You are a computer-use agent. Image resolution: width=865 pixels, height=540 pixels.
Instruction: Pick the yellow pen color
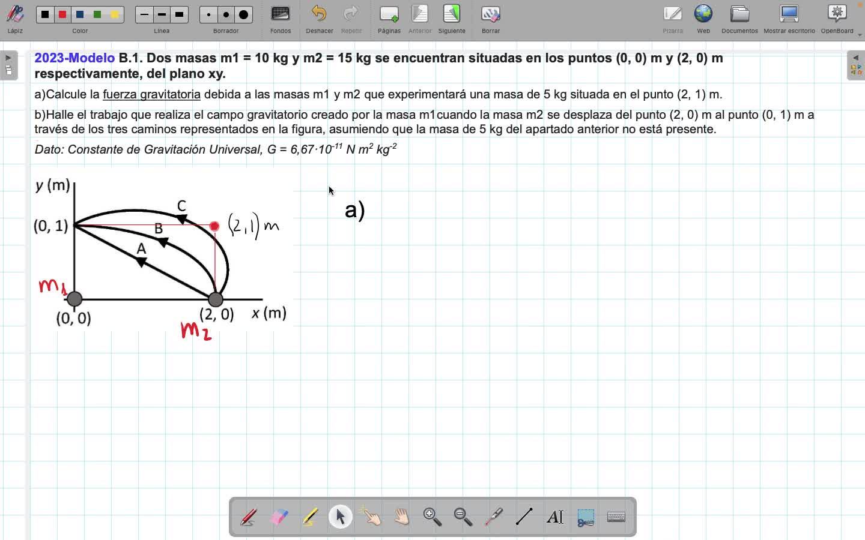115,14
